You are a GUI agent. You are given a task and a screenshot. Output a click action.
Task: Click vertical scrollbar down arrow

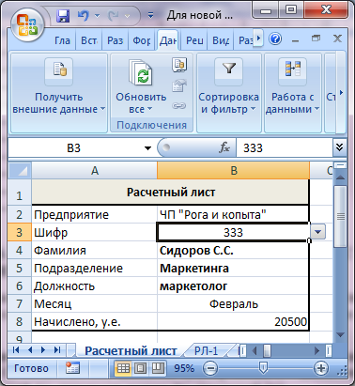340,334
